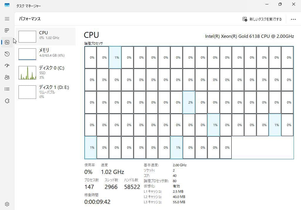Click the green disk activity mini-graph

[x=27, y=72]
